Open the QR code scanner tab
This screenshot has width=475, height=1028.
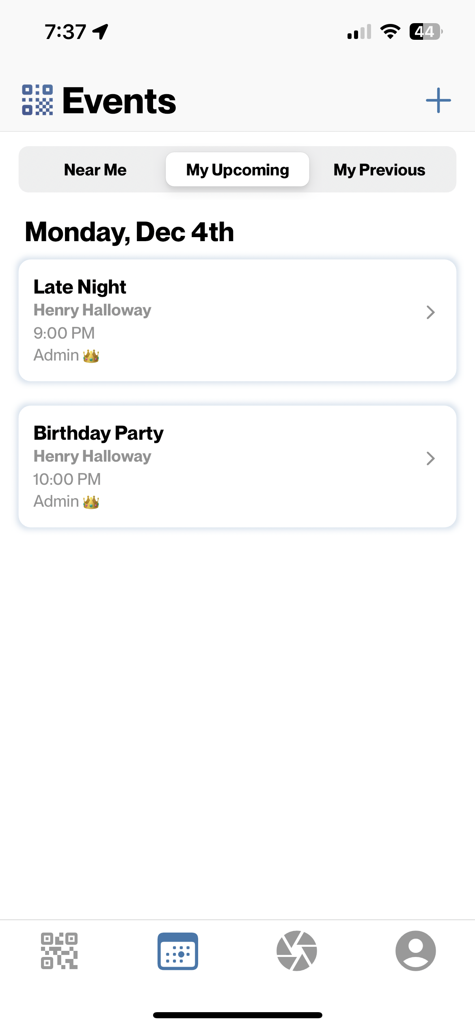(59, 951)
